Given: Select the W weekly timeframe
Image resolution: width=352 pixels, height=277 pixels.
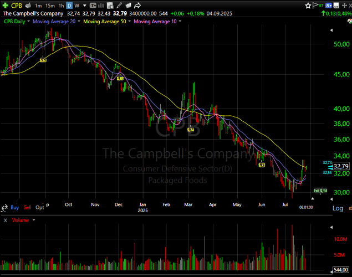Looking at the screenshot, I should click(x=77, y=6).
